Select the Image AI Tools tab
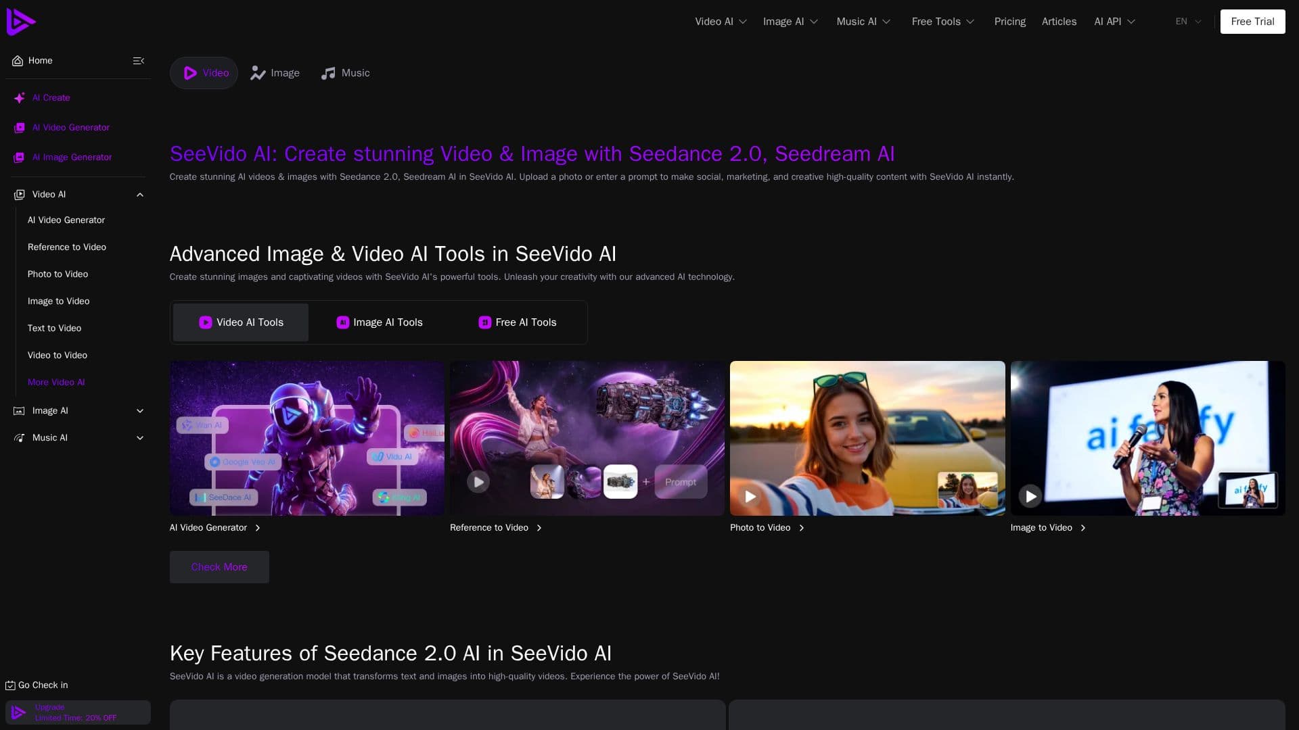The width and height of the screenshot is (1299, 730). (x=380, y=322)
